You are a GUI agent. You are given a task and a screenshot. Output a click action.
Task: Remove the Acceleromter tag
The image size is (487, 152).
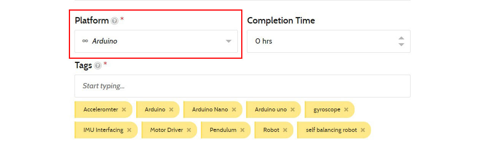point(124,110)
